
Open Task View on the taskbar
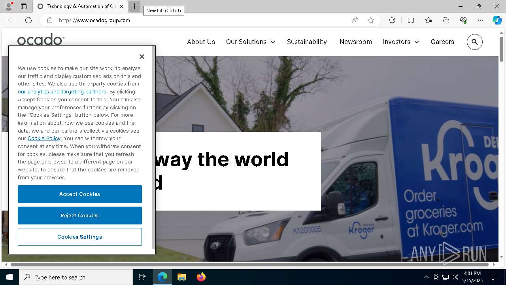(x=142, y=277)
